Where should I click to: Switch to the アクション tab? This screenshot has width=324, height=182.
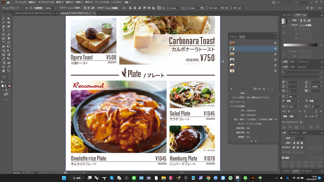233,37
